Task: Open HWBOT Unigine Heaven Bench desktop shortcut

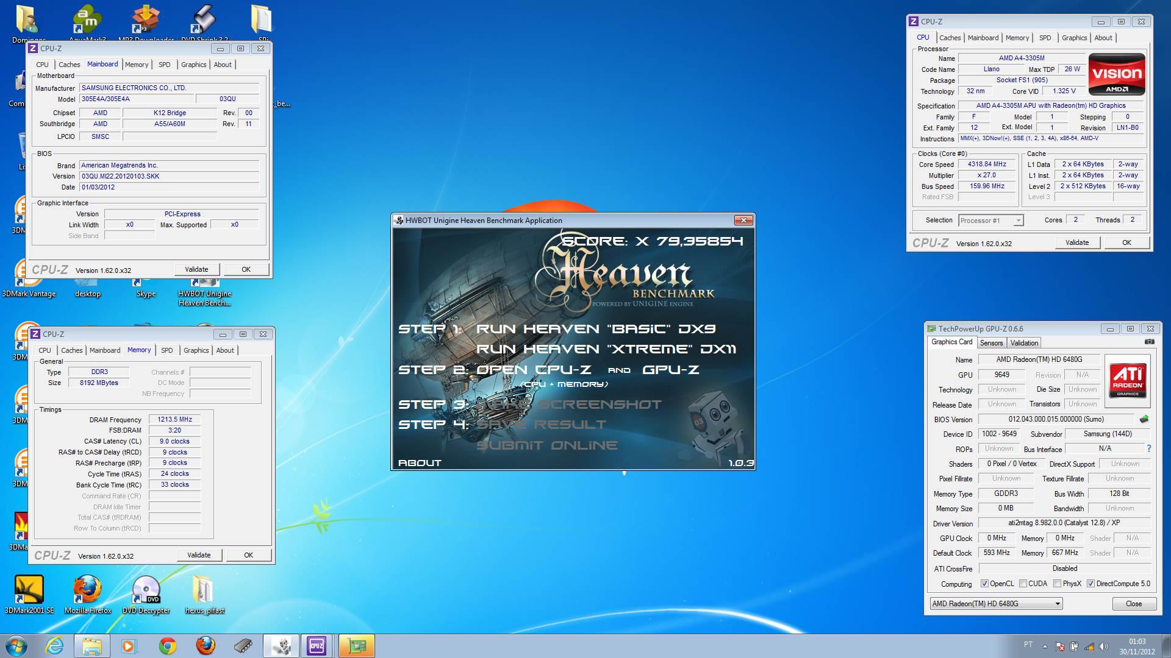Action: coord(205,293)
